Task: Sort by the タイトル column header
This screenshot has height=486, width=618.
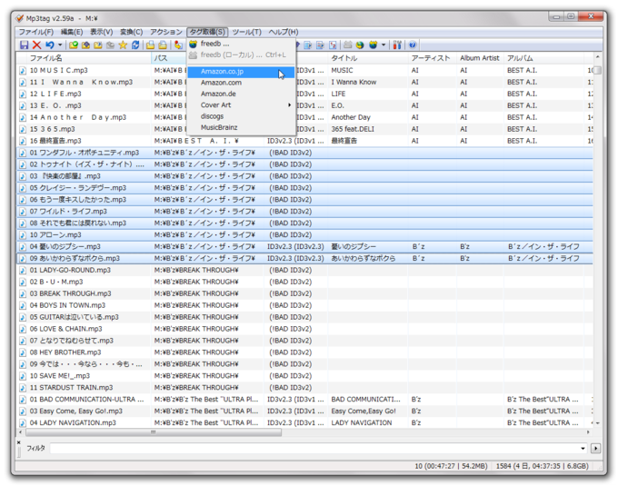Action: click(x=368, y=58)
